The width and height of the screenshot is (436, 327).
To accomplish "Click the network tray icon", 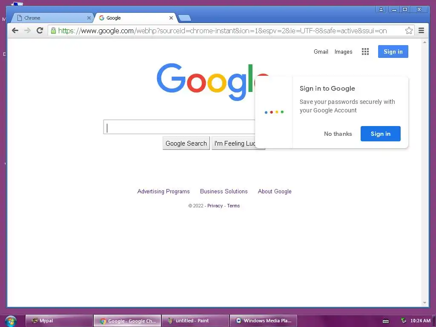I will point(404,321).
